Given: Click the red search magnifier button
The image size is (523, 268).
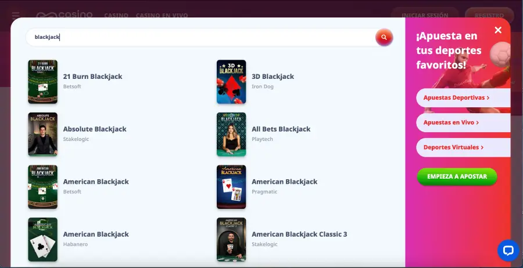Looking at the screenshot, I should click(x=384, y=37).
